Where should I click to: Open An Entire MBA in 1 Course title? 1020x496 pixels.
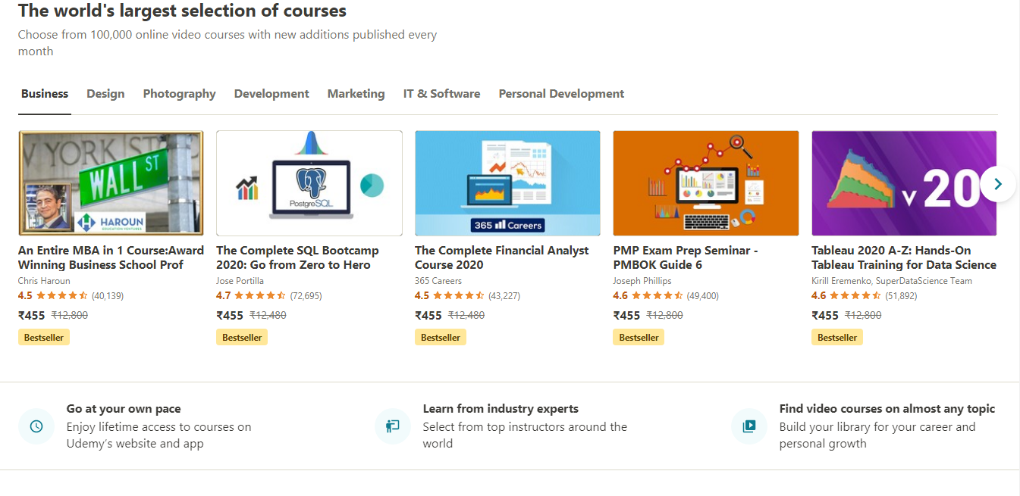pos(111,257)
